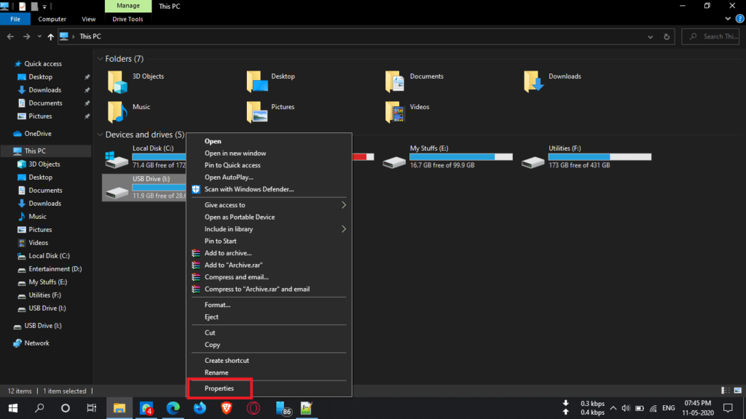Viewport: 746px width, 419px height.
Task: Collapse the Folders (7) section
Action: pyautogui.click(x=101, y=58)
